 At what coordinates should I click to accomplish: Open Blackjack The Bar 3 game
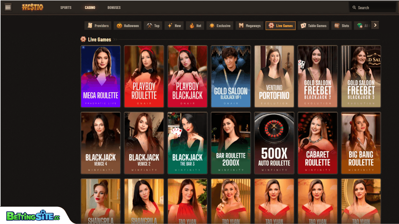pyautogui.click(x=187, y=143)
